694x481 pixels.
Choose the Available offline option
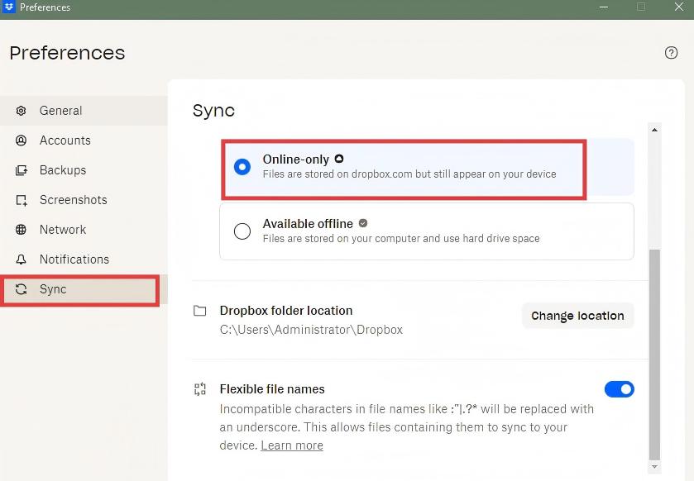point(242,231)
